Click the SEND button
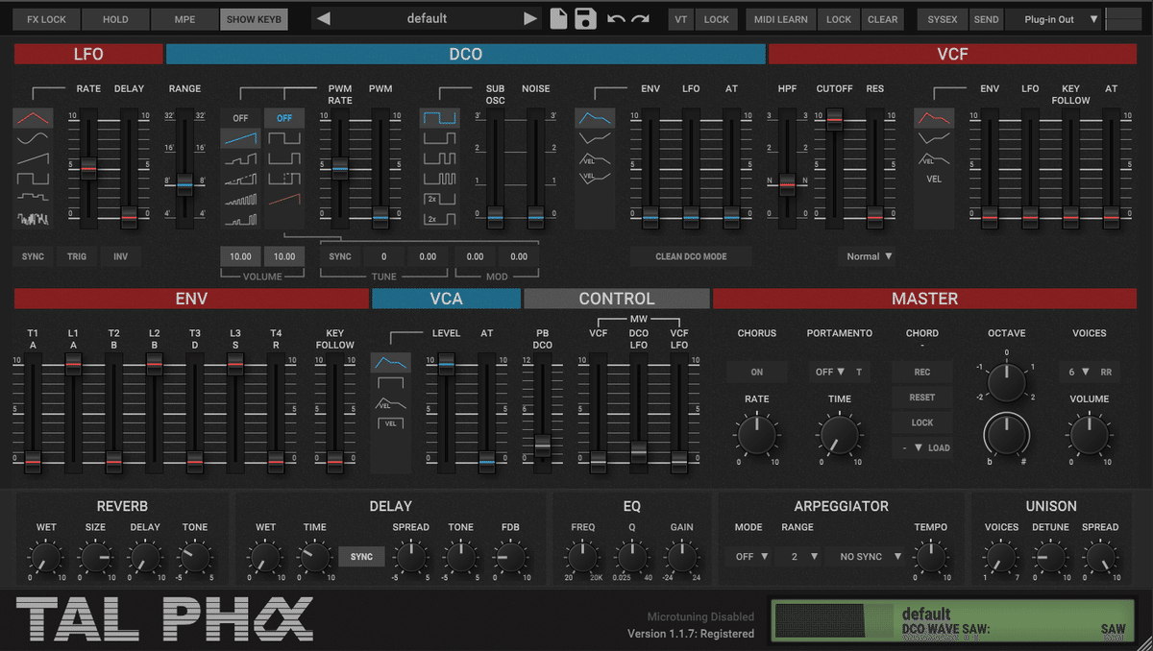Image resolution: width=1153 pixels, height=651 pixels. pyautogui.click(x=986, y=19)
